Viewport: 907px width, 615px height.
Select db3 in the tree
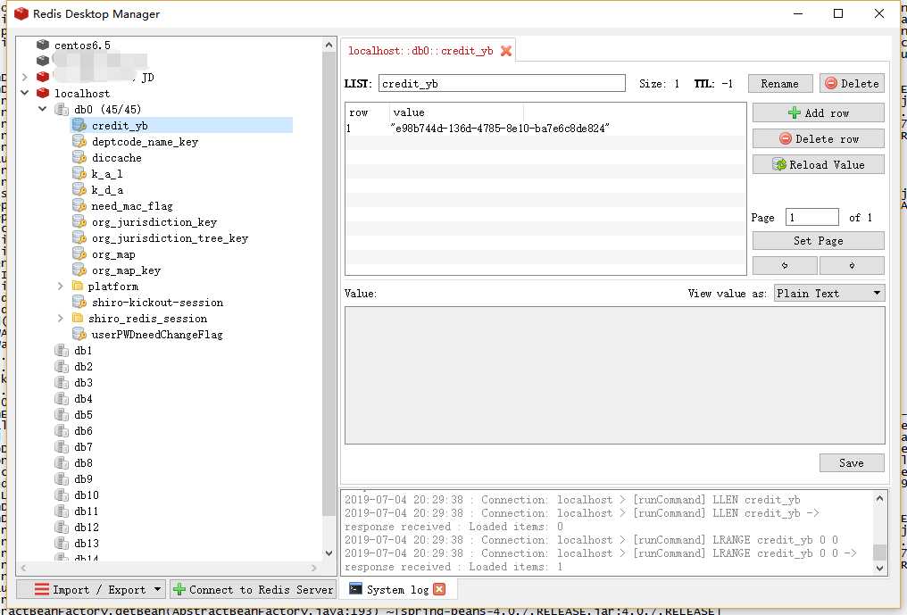pyautogui.click(x=83, y=382)
